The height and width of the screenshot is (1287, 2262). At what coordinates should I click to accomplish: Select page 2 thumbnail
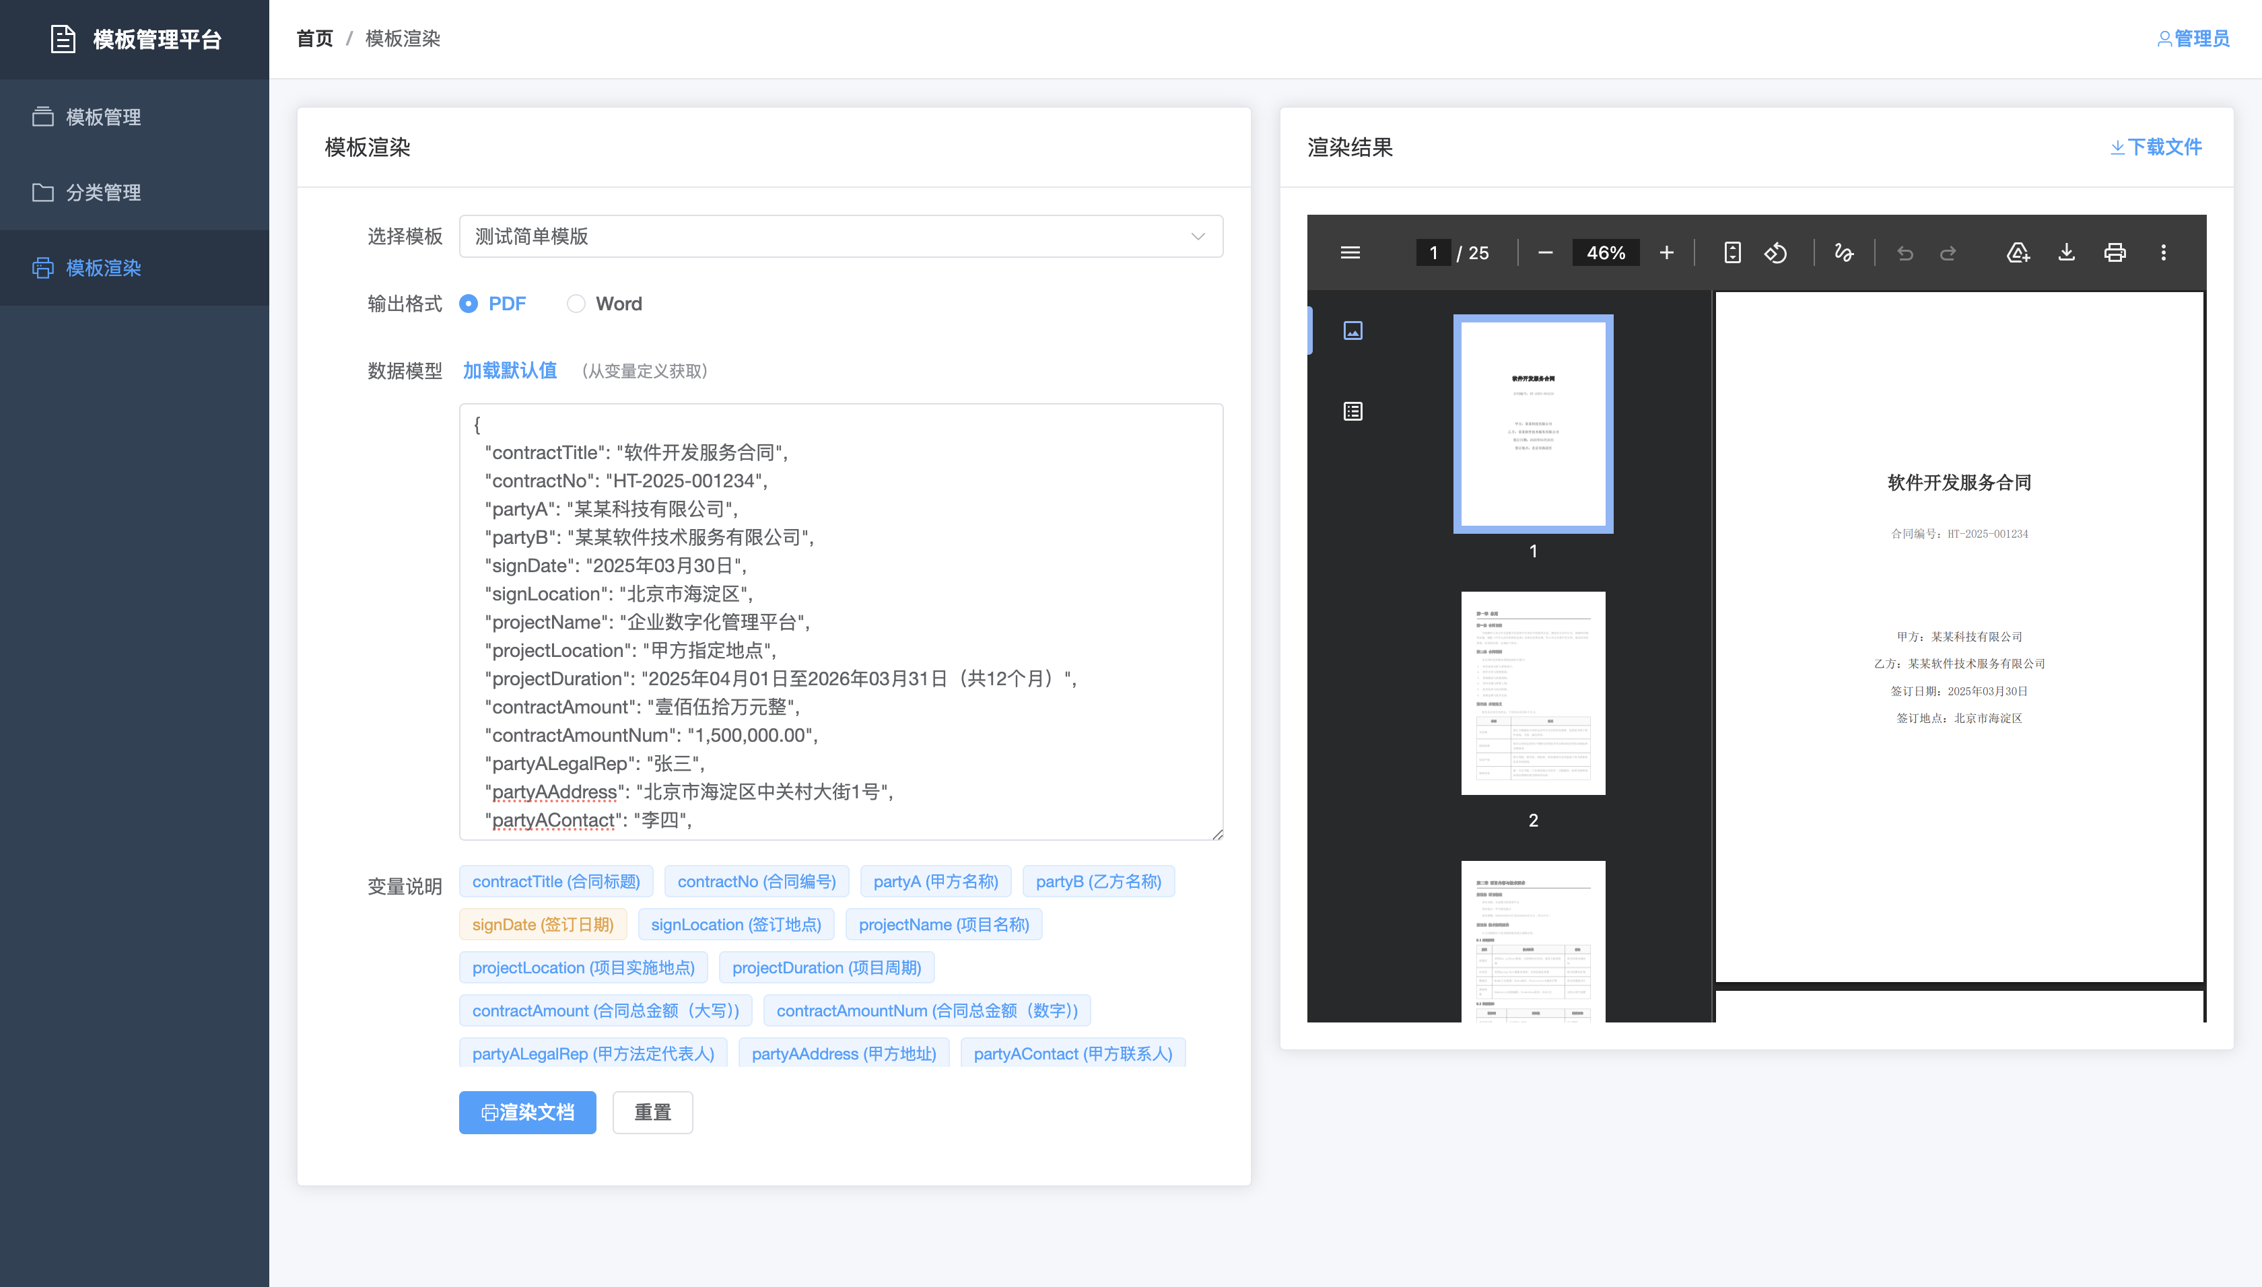pos(1533,693)
